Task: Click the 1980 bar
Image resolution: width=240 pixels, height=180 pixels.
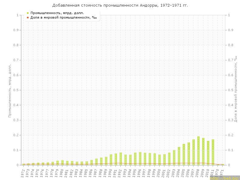Action: pyautogui.click(x=62, y=163)
